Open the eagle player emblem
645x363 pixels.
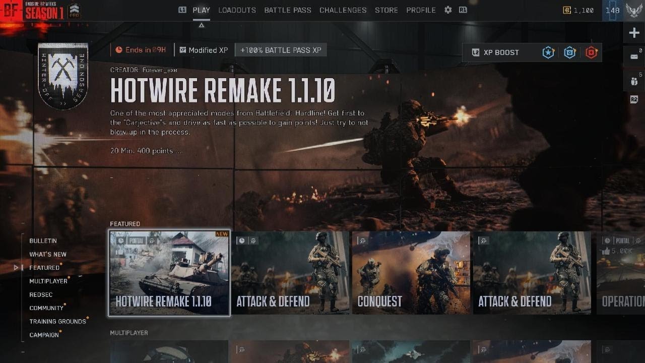(x=634, y=11)
